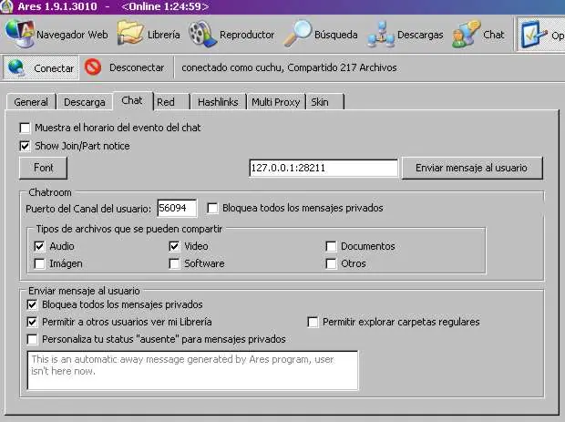This screenshot has height=422, width=565.
Task: Click the 'Puerto del Canal del usuario:' label
Action: [x=88, y=209]
